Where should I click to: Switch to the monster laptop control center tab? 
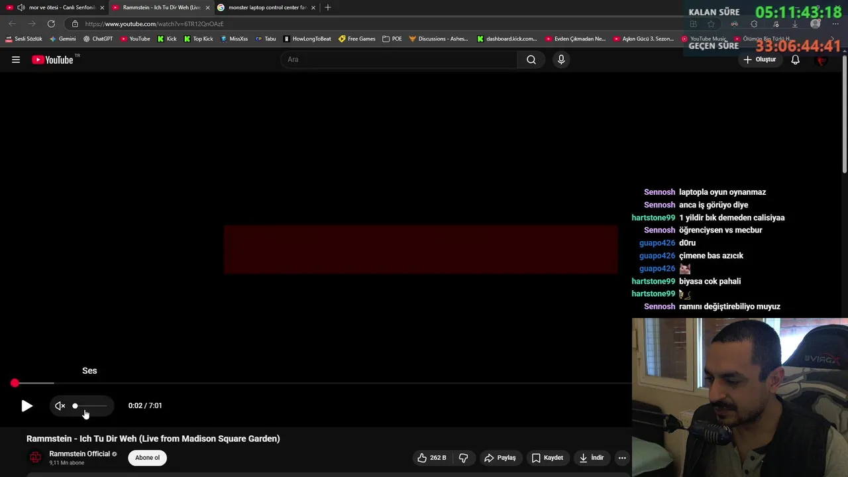[x=267, y=7]
